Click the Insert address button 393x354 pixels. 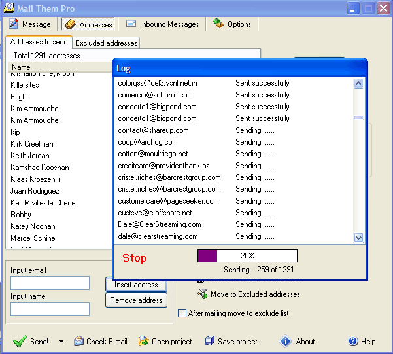click(x=136, y=285)
